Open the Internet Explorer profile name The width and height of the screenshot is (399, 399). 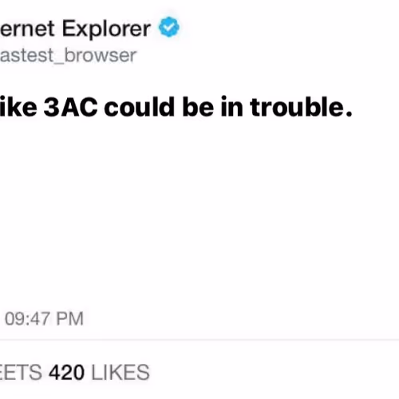[x=75, y=29]
